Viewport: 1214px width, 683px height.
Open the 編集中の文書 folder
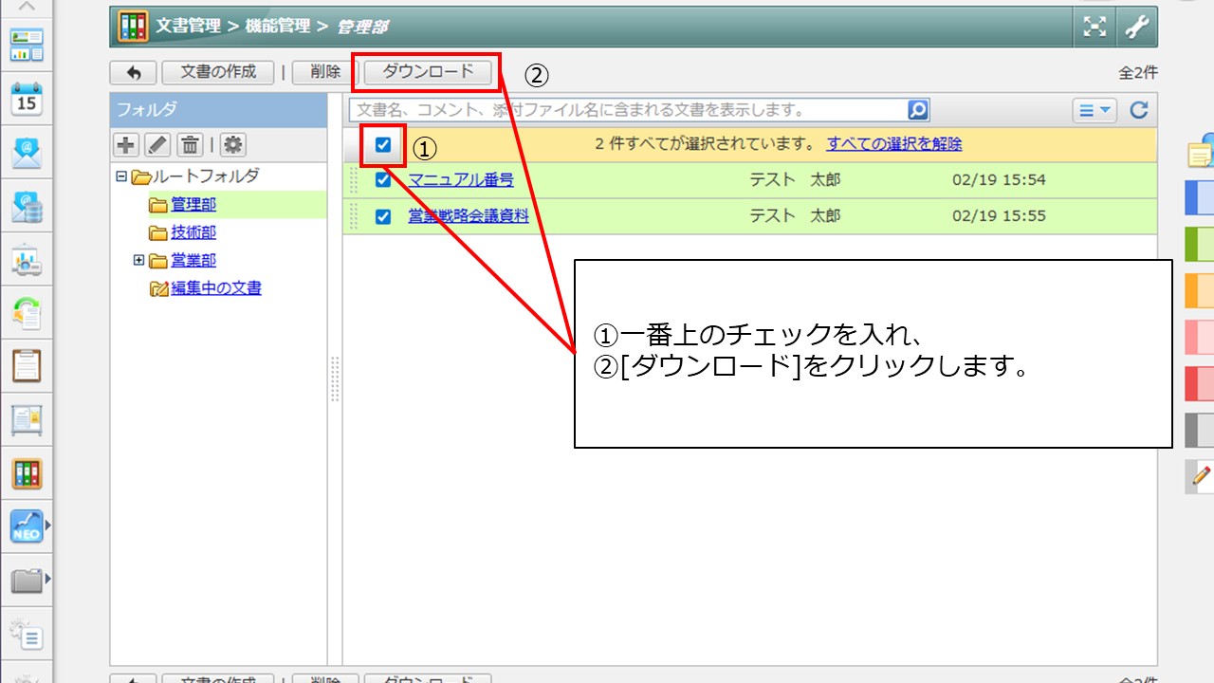click(x=216, y=288)
